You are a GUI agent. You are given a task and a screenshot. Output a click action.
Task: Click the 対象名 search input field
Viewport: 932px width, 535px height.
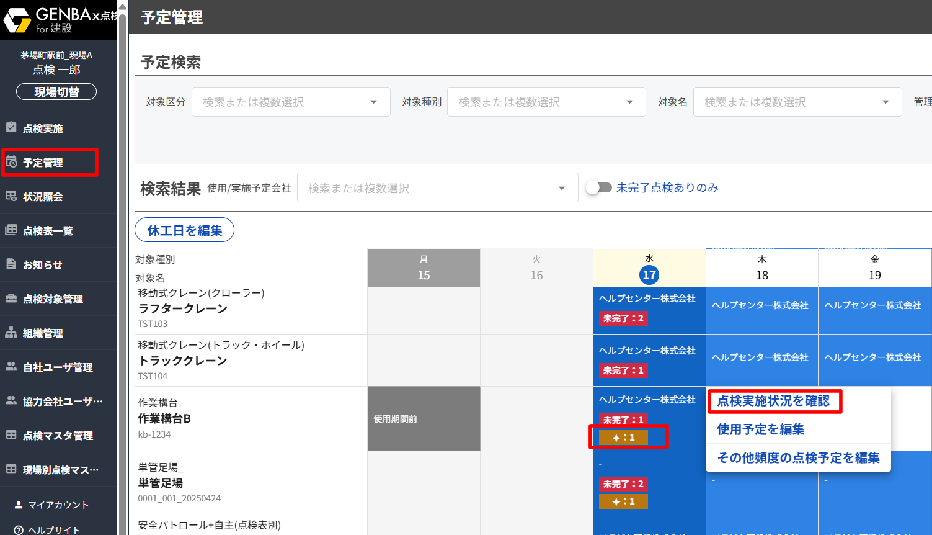coord(788,102)
